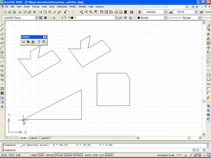Image resolution: width=211 pixels, height=158 pixels.
Task: Click the Match Properties brush icon
Action: coord(54,12)
